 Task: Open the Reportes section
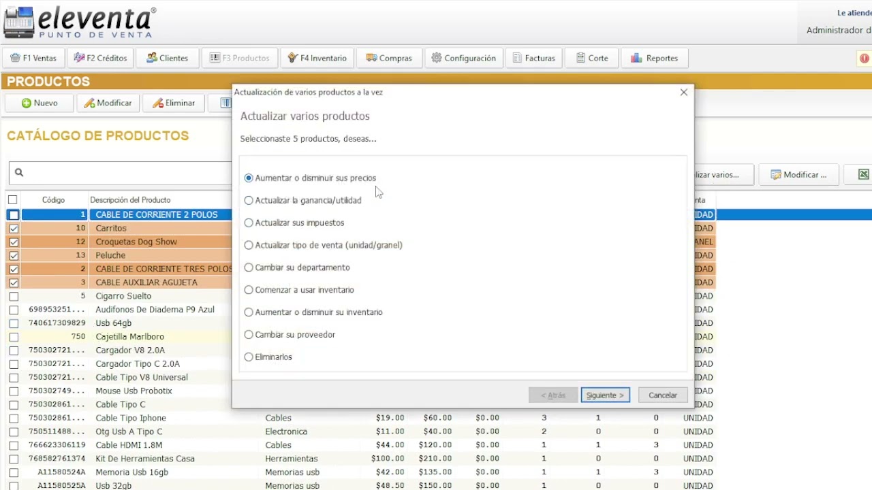pos(654,58)
